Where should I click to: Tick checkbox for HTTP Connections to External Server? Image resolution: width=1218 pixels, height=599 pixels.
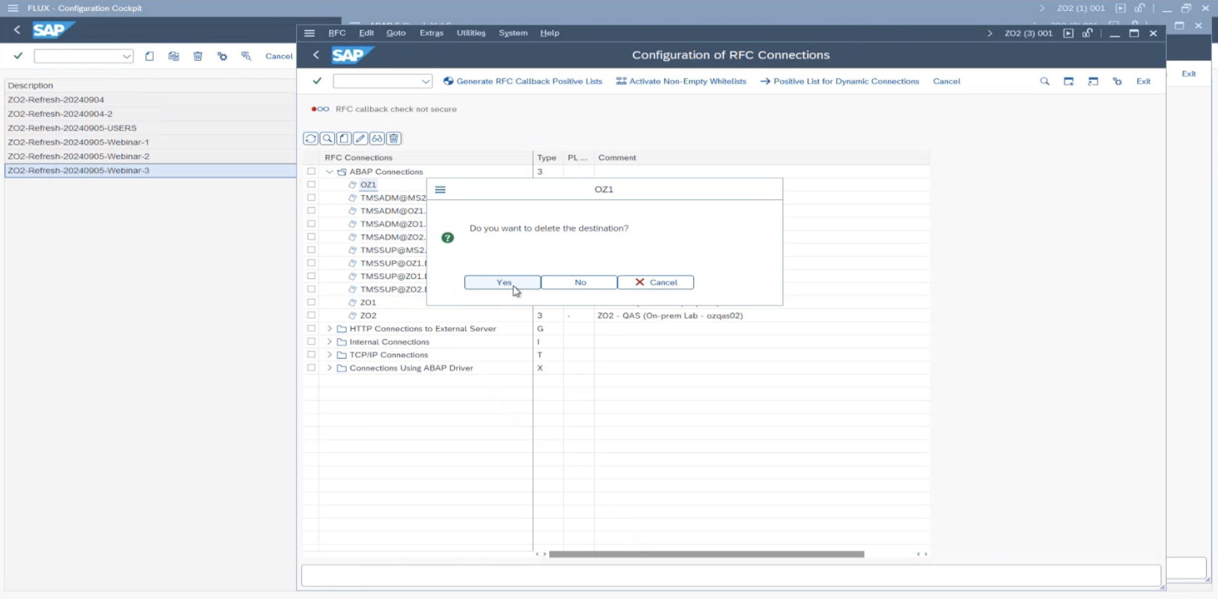pyautogui.click(x=311, y=328)
